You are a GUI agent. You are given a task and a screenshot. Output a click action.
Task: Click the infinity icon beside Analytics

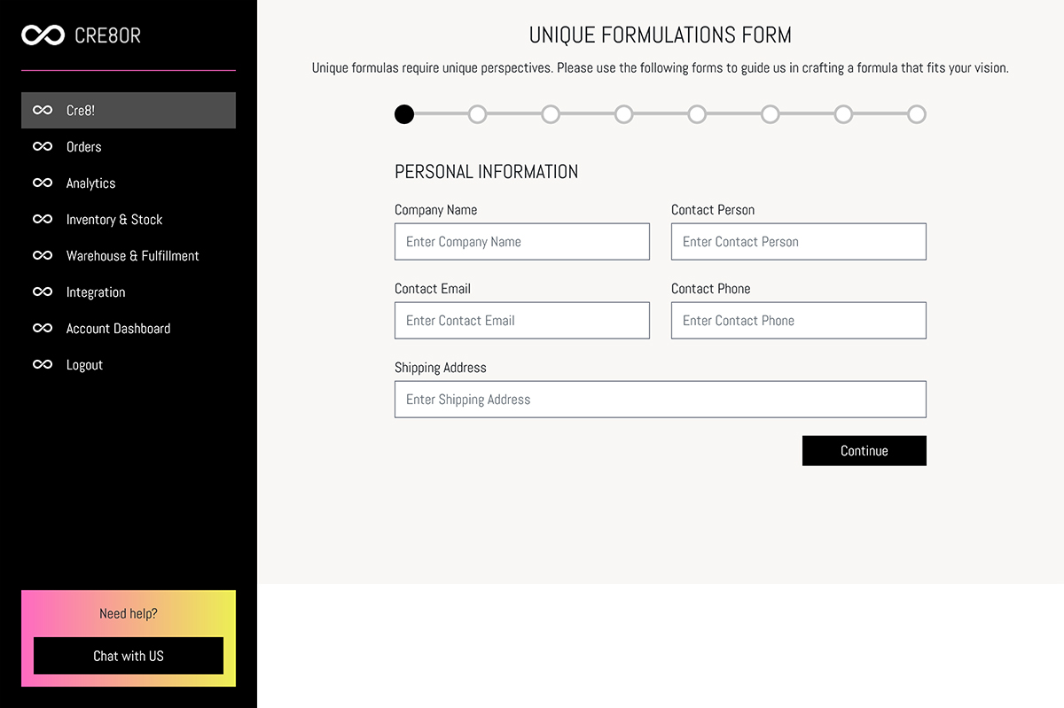[x=43, y=183]
